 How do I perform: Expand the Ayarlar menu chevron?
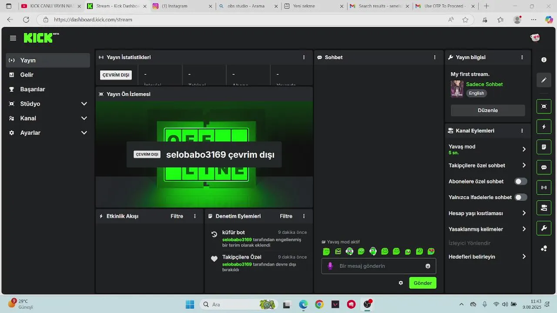click(84, 133)
